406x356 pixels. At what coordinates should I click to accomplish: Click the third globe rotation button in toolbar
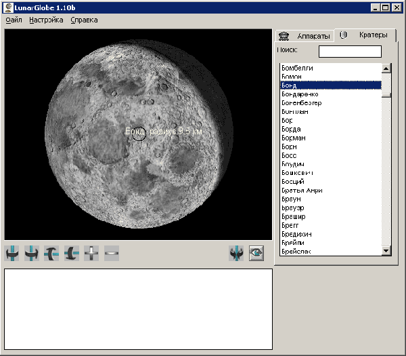click(x=52, y=254)
